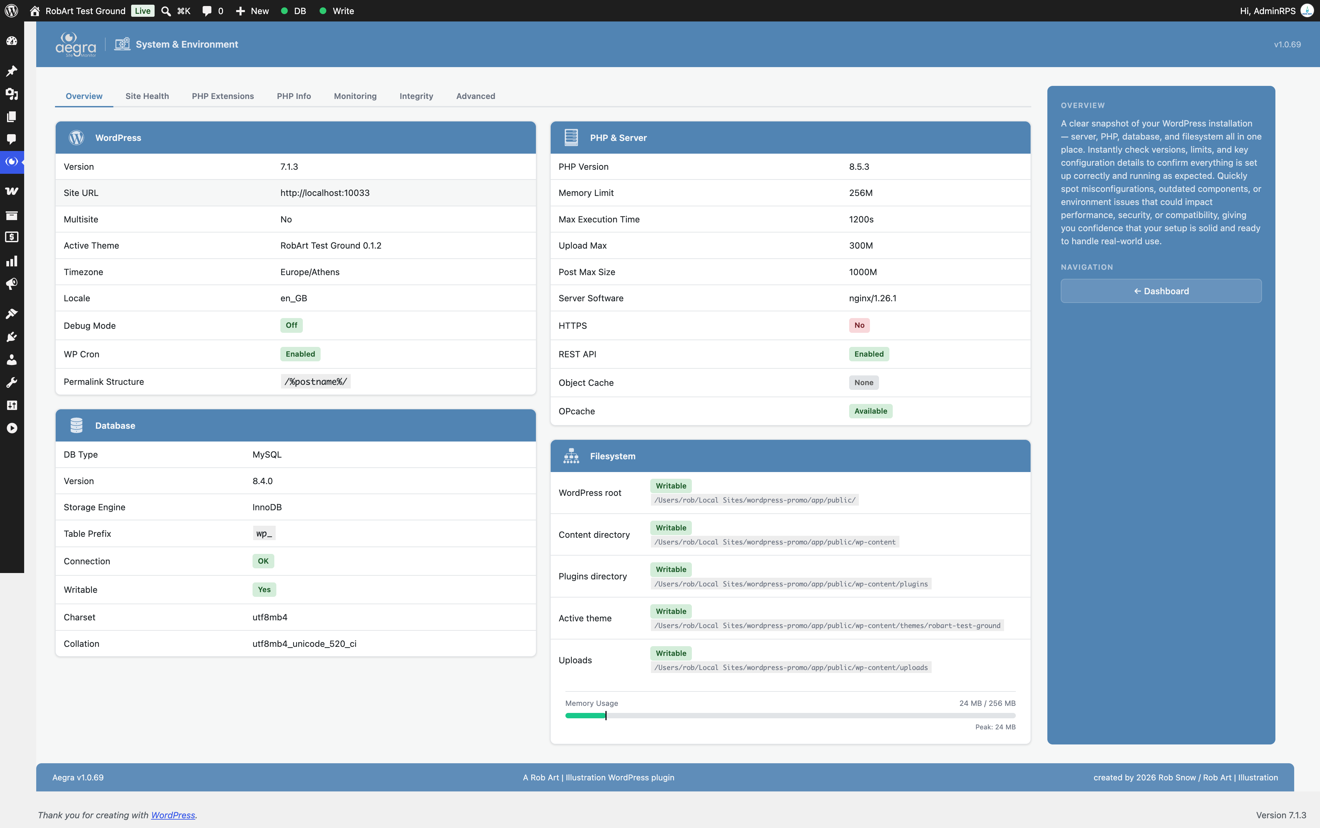
Task: Click the AdminRPS avatar in admin bar
Action: point(1307,11)
